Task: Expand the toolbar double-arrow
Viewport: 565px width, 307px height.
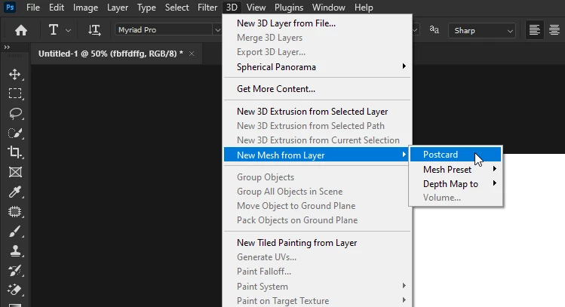Action: 7,48
